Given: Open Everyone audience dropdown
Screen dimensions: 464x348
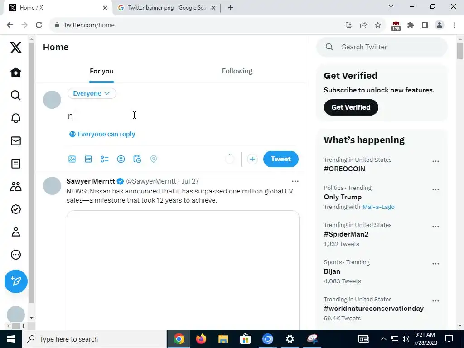Looking at the screenshot, I should 92,93.
